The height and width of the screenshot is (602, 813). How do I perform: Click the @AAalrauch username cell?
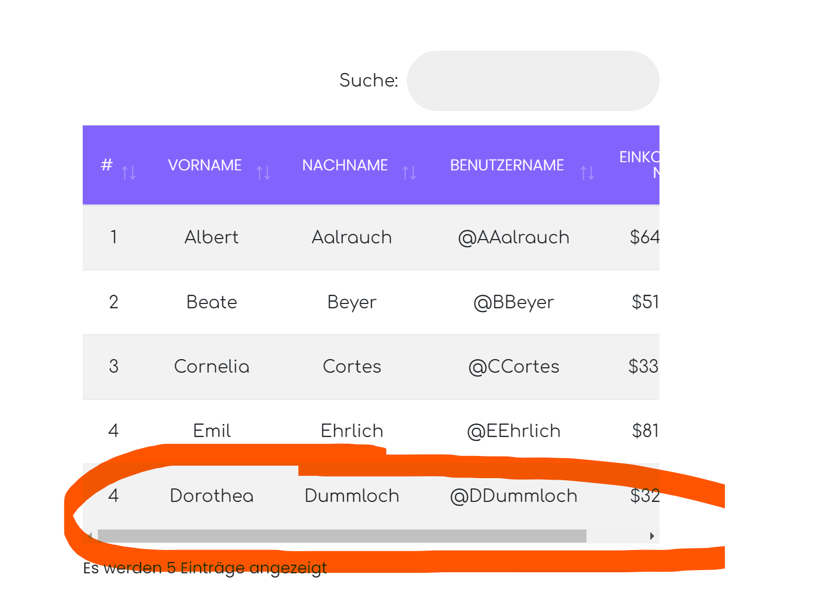coord(514,237)
